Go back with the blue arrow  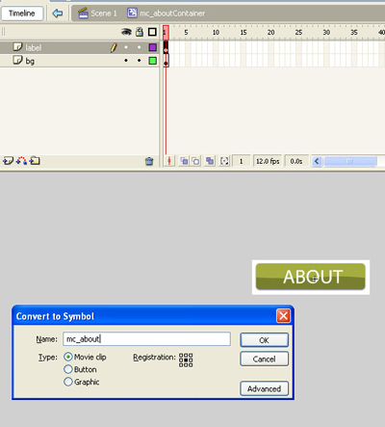58,13
